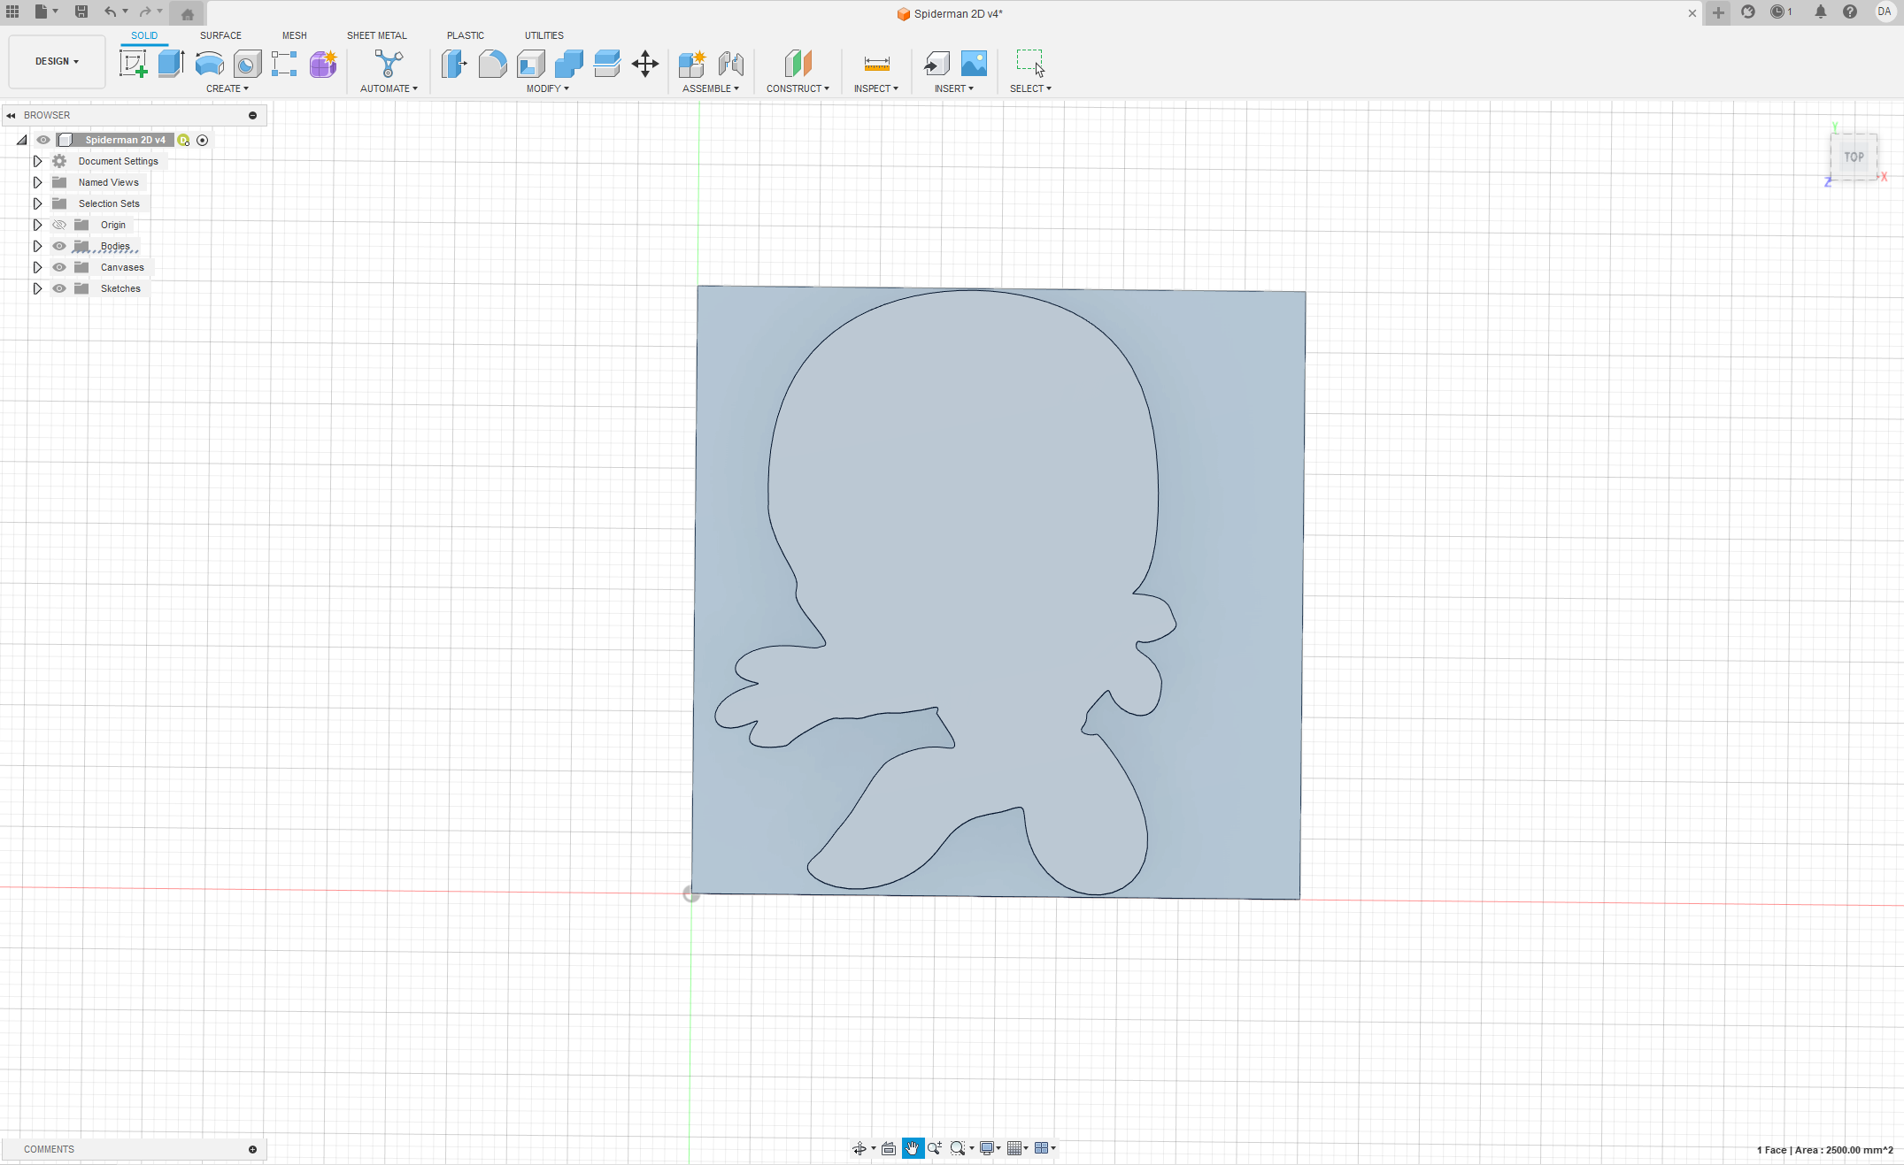
Task: Expand Selection Sets node
Action: [x=37, y=203]
